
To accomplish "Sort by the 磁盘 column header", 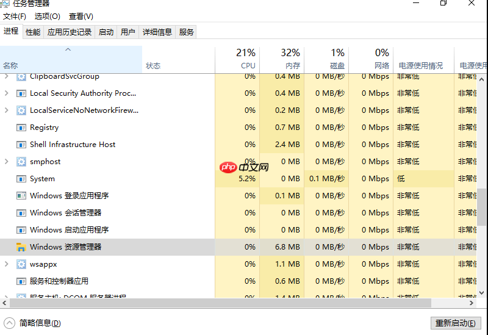I will click(x=326, y=60).
